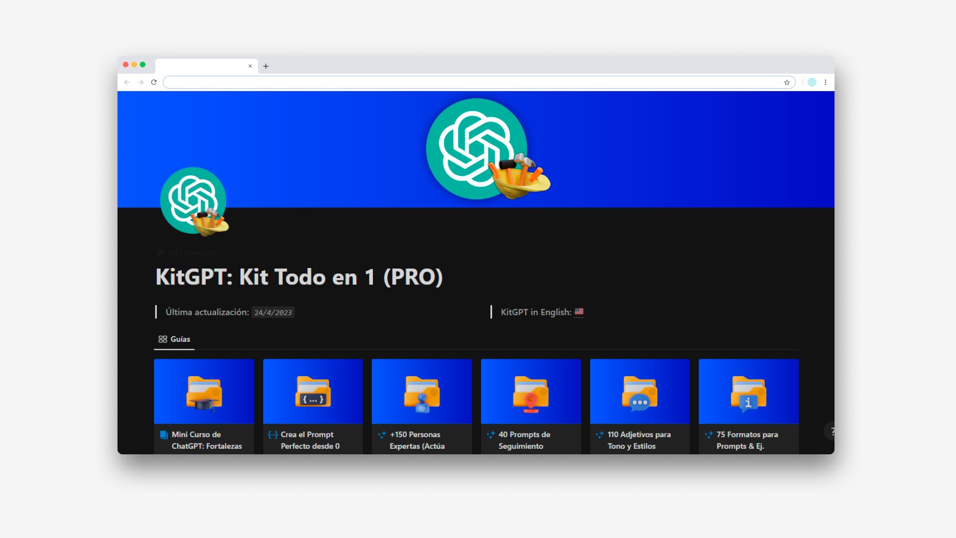
Task: Bookmark page with star icon
Action: [x=787, y=82]
